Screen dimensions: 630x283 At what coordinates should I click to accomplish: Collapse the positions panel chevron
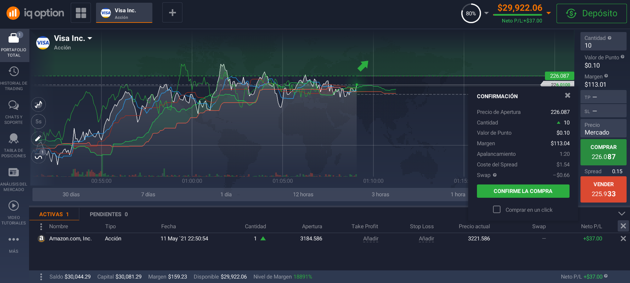[622, 213]
